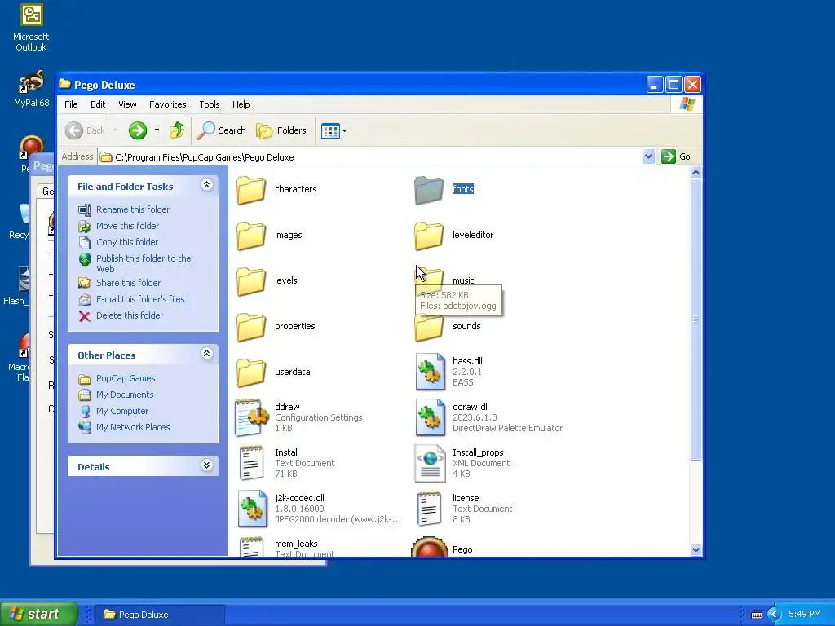Select the Pego application icon
This screenshot has height=626, width=835.
point(429,547)
